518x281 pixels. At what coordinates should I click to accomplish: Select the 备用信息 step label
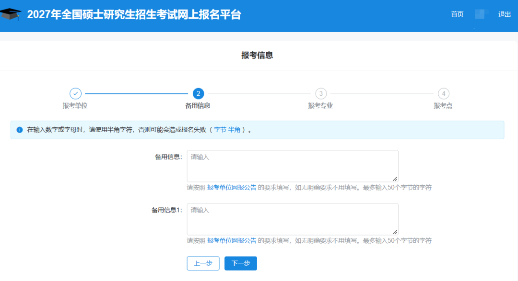198,105
